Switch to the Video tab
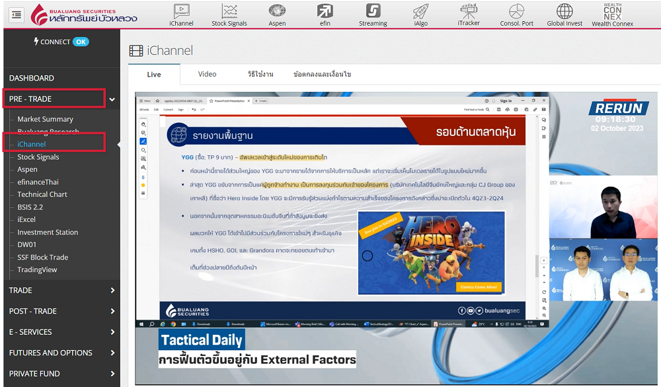The height and width of the screenshot is (387, 661). [x=207, y=74]
